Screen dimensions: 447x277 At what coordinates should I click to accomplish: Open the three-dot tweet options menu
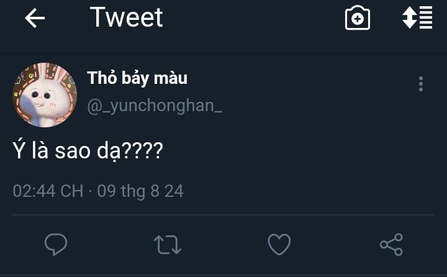click(421, 84)
